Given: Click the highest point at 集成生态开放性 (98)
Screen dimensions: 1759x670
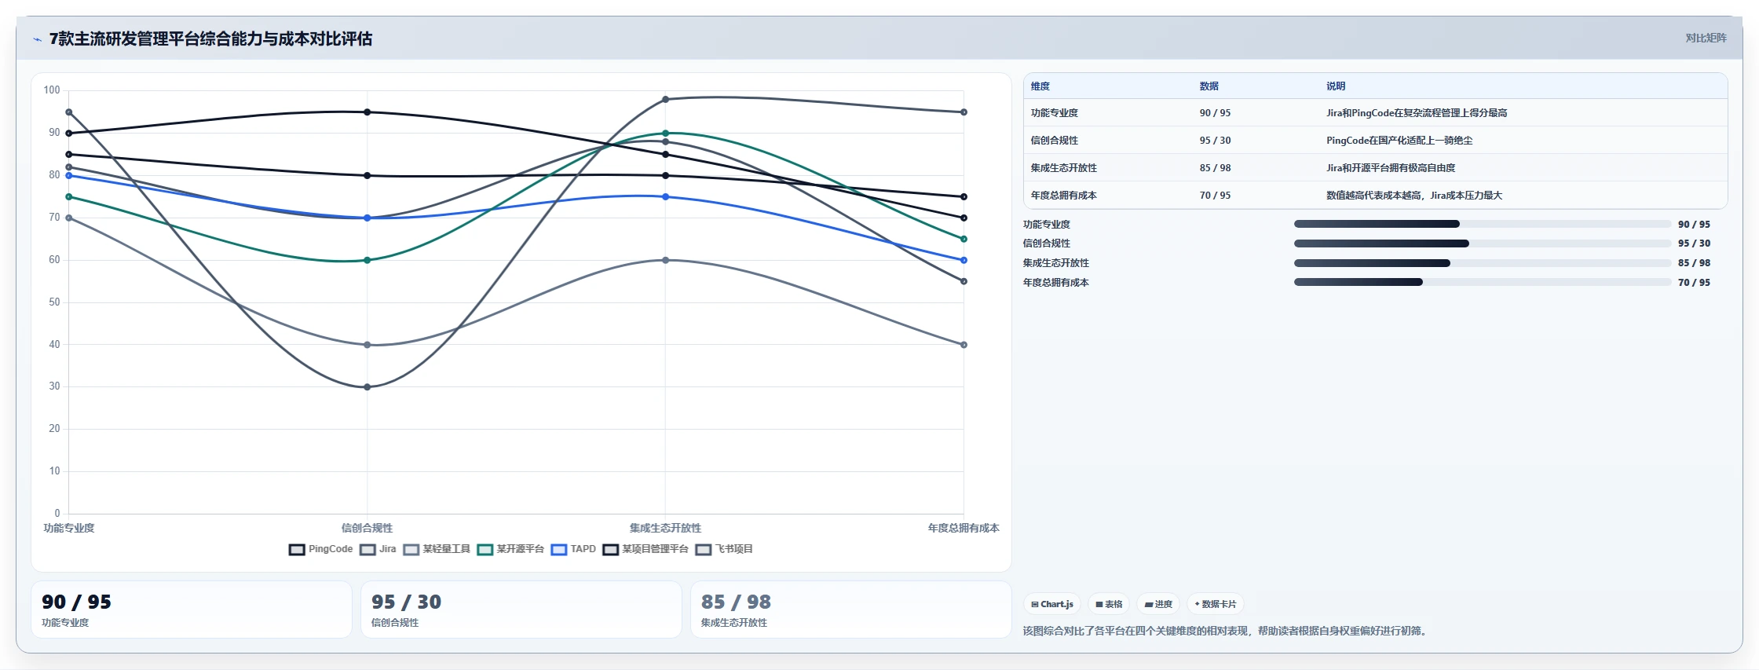Looking at the screenshot, I should tap(665, 100).
